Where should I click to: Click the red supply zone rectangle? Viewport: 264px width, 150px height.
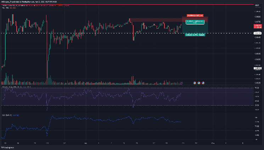[x=169, y=20]
